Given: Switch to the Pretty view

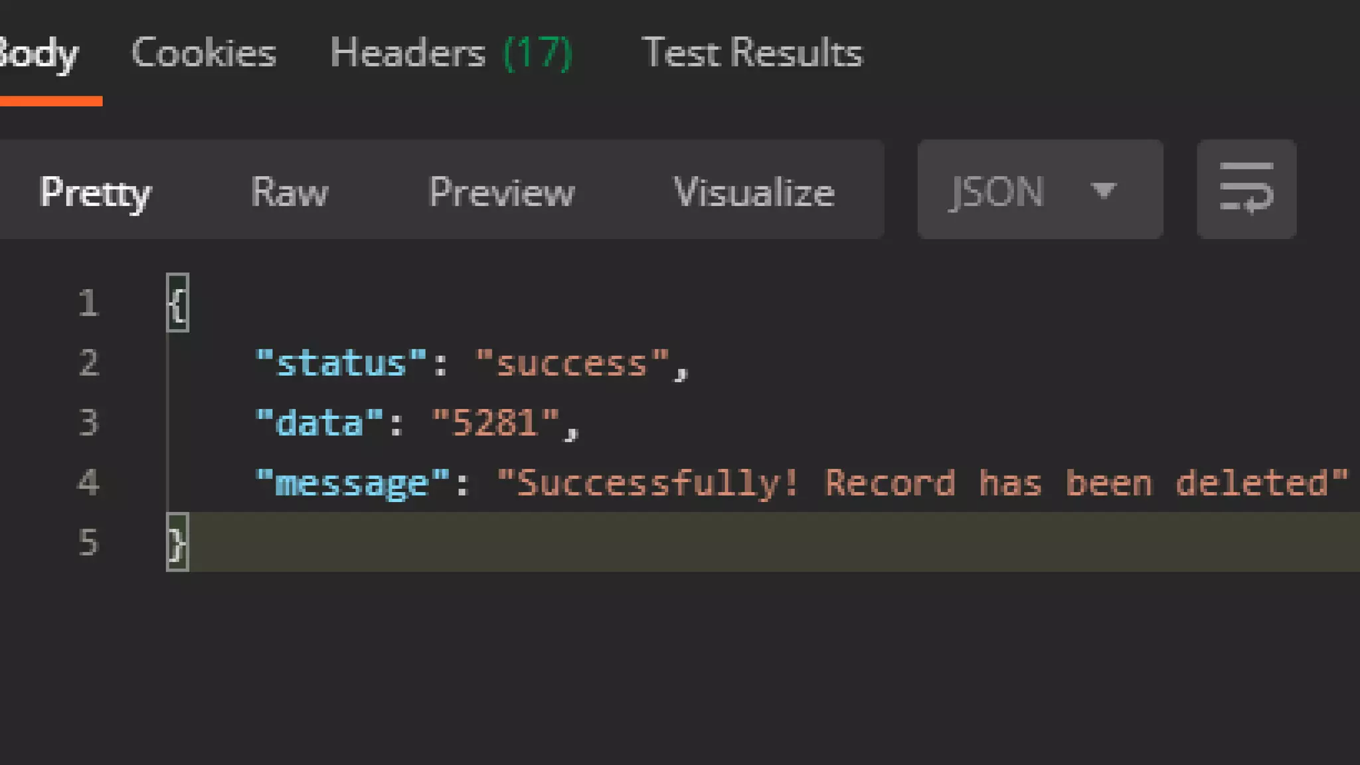Looking at the screenshot, I should [96, 193].
